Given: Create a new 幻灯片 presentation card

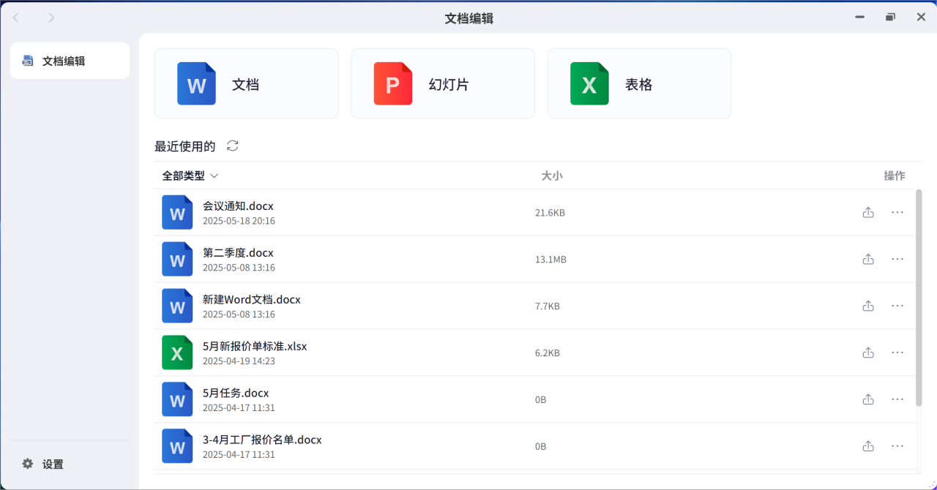Looking at the screenshot, I should (x=443, y=83).
